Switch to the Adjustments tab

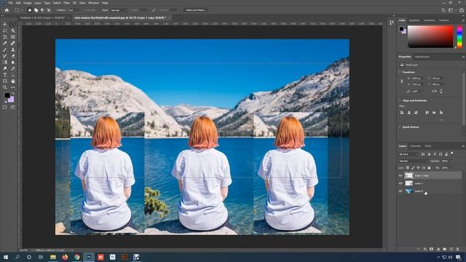click(422, 57)
